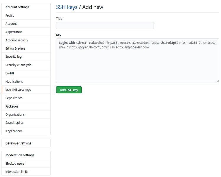This screenshot has height=177, width=221.
Task: Select Account security menu item
Action: [x=26, y=40]
